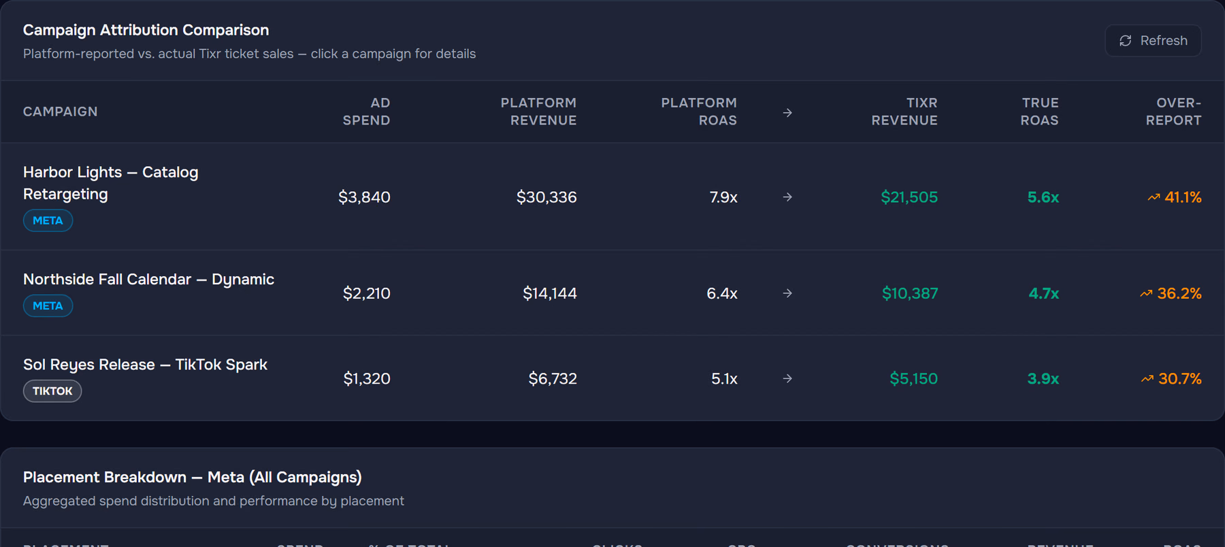Click META badge under Harbor Lights
Screen dimensions: 1225x547
click(x=48, y=220)
